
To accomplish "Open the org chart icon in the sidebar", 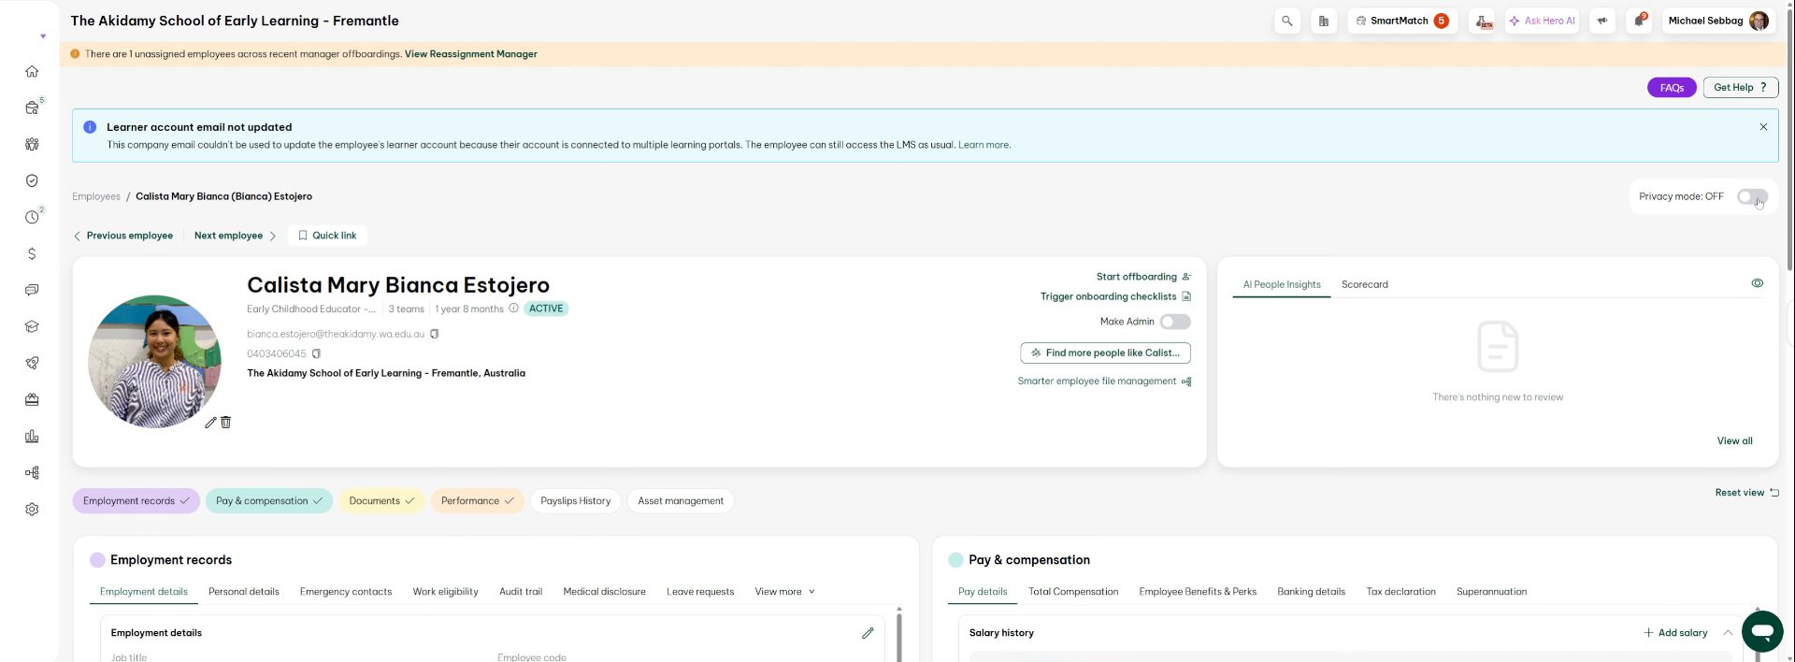I will (x=32, y=472).
